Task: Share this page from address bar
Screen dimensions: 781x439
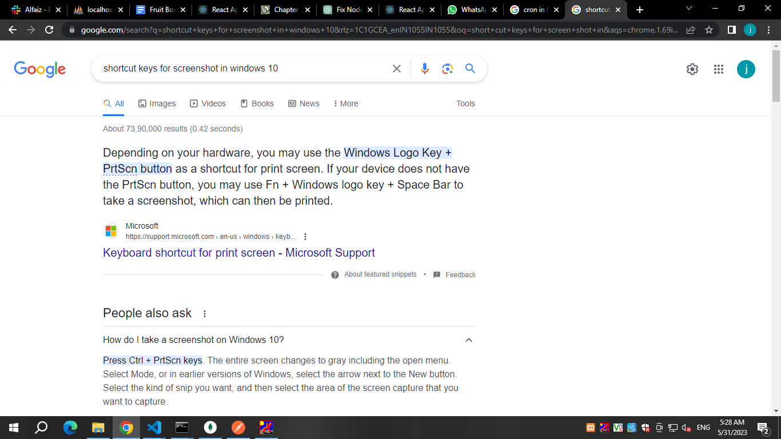Action: tap(691, 30)
